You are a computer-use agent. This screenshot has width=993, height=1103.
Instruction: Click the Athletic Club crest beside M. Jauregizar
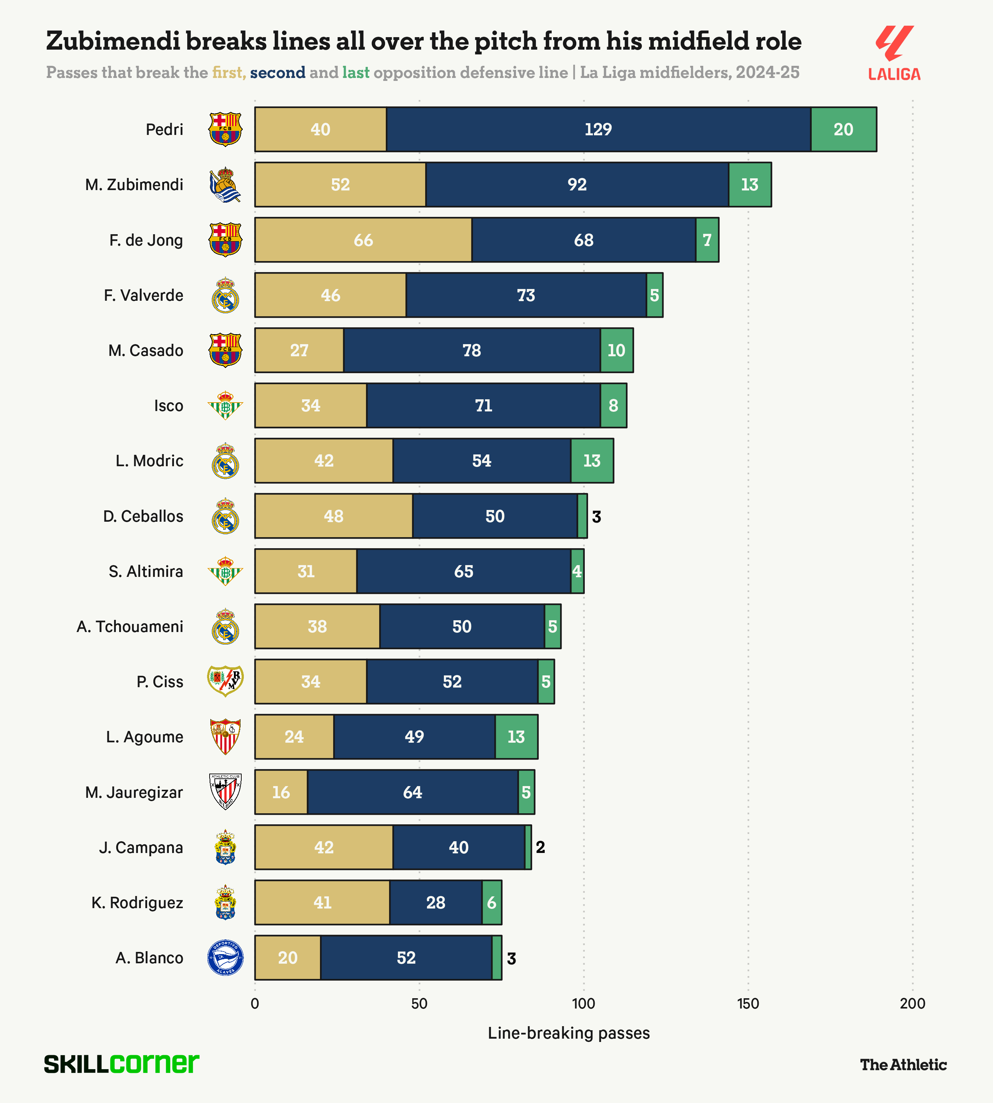[x=225, y=792]
